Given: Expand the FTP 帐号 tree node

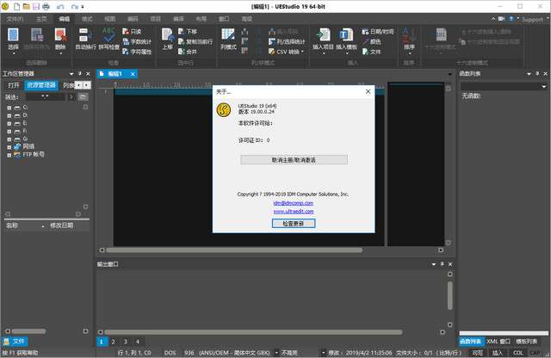Looking at the screenshot, I should coord(9,155).
